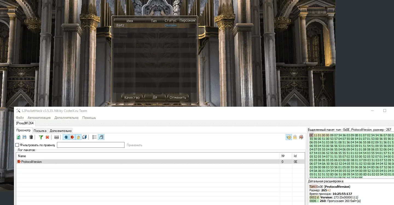Open the 'Файл' menu
394x205 pixels.
[20, 118]
